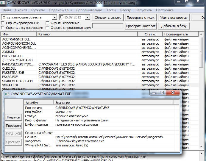Click 'тип запуска: Авто (2)' value
The height and width of the screenshot is (161, 206).
point(72,145)
